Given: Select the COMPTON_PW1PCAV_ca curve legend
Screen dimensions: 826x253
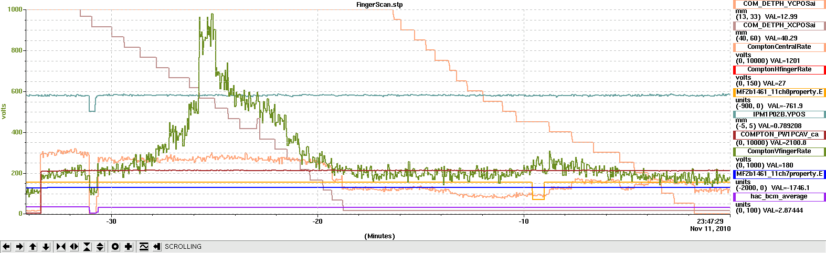Looking at the screenshot, I should [779, 134].
